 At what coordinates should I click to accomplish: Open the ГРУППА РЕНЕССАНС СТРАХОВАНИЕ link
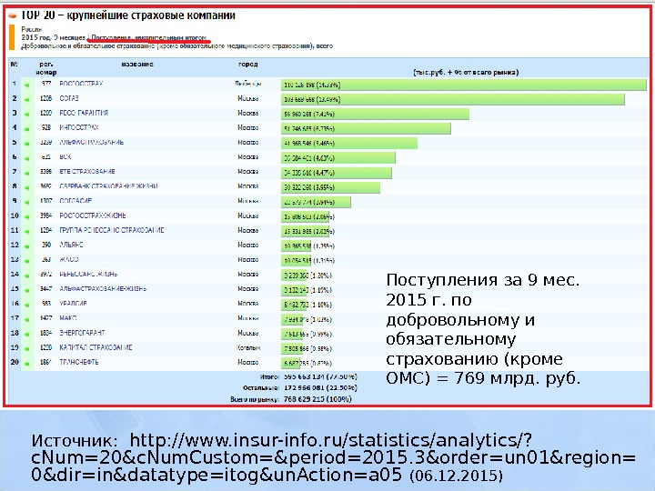[x=112, y=230]
